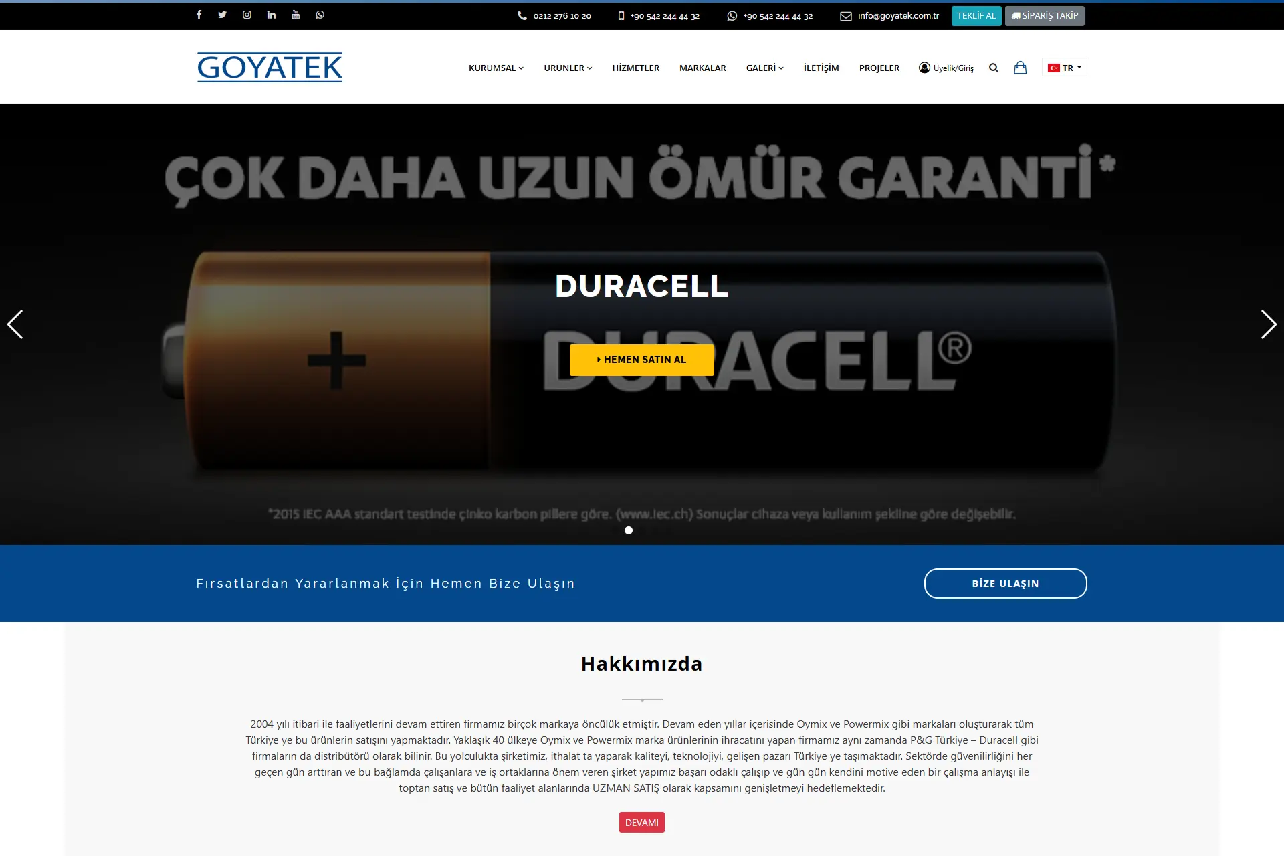Image resolution: width=1284 pixels, height=856 pixels.
Task: Click the user account icon near Üyelik/Giriş
Action: click(924, 68)
